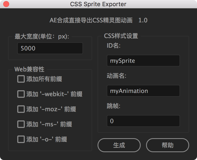Viewport: 197px width, 160px height.
Task: Select the myAnimation name input field
Action: pyautogui.click(x=143, y=91)
